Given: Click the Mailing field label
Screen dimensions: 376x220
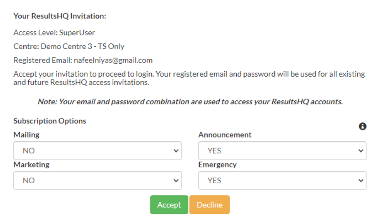Looking at the screenshot, I should pyautogui.click(x=26, y=135).
